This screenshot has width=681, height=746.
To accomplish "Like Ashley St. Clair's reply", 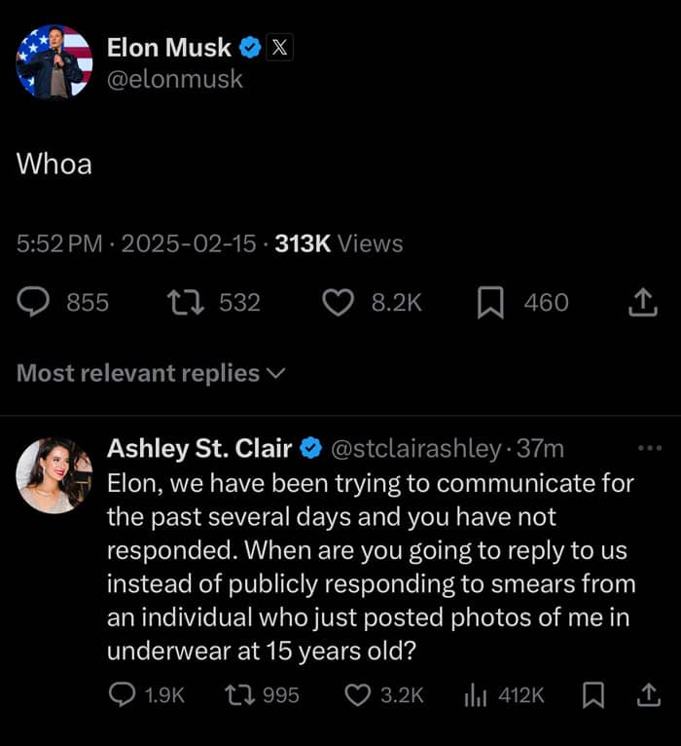I will (359, 694).
